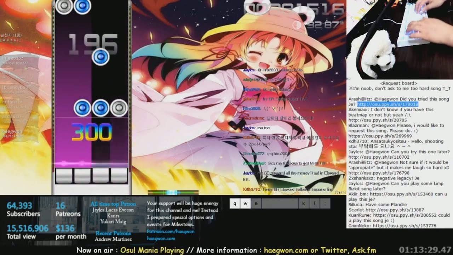Click the third lane key receptor

(101, 176)
